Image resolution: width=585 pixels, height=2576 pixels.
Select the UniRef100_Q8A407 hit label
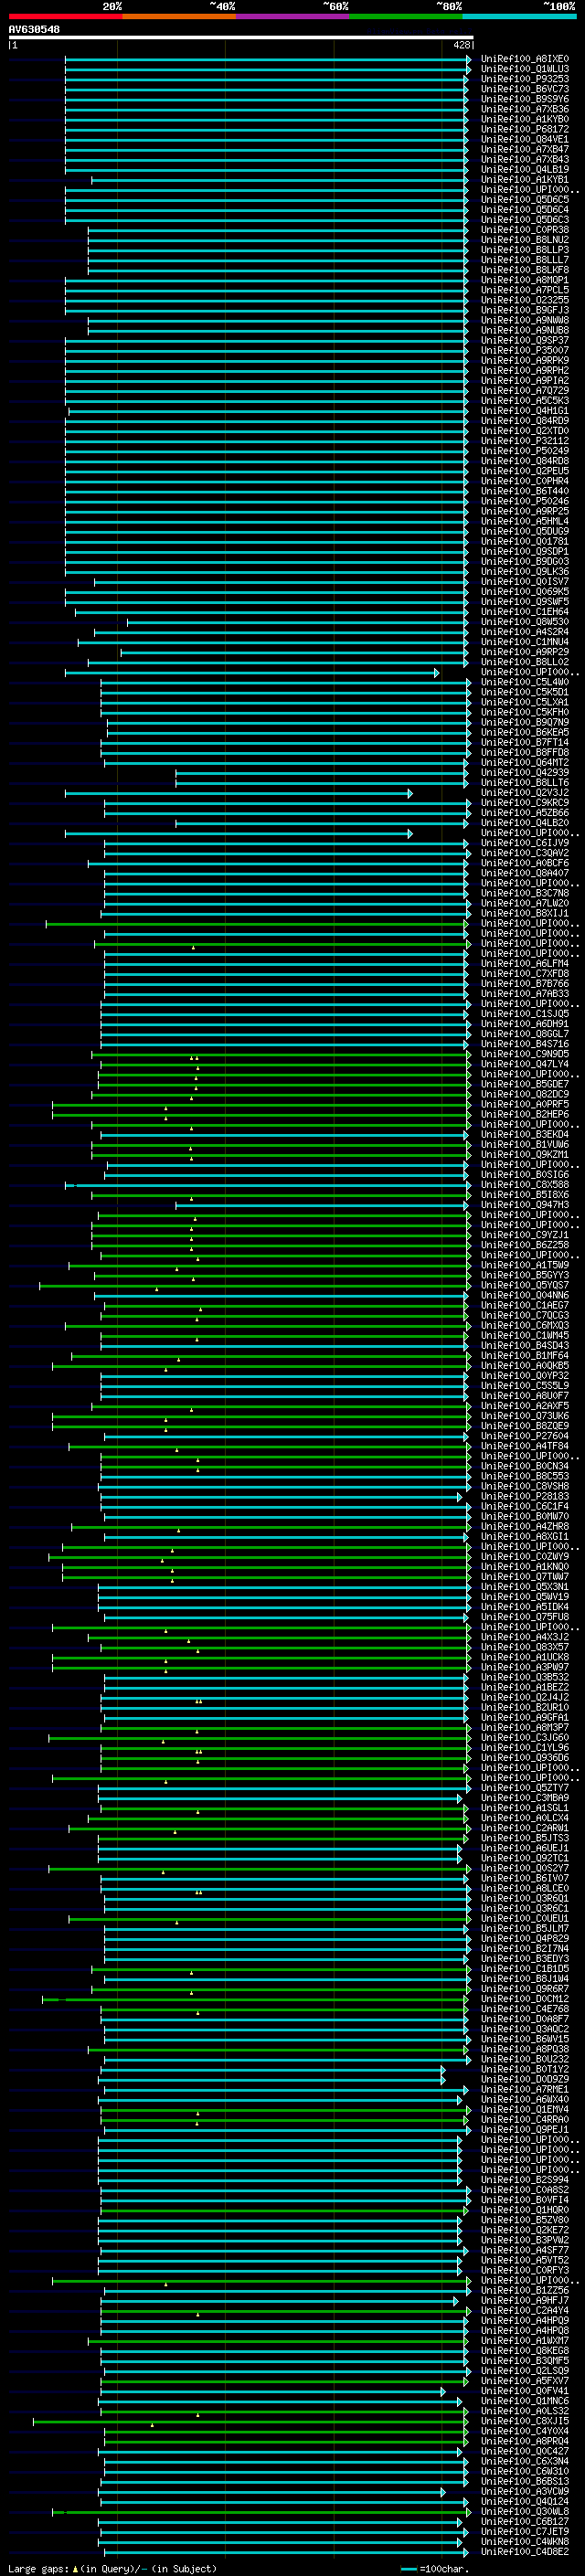(x=524, y=873)
